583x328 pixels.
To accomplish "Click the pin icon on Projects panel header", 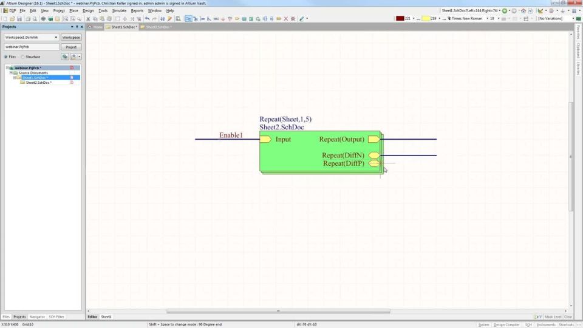I will click(77, 27).
